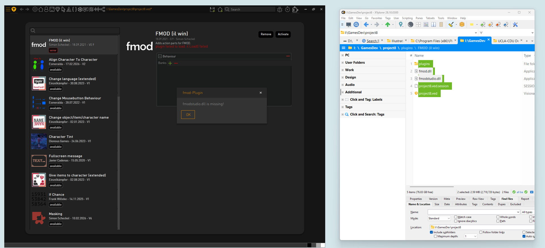Open the audio waveform icon in Visionaire
This screenshot has width=545, height=248.
(x=97, y=9)
